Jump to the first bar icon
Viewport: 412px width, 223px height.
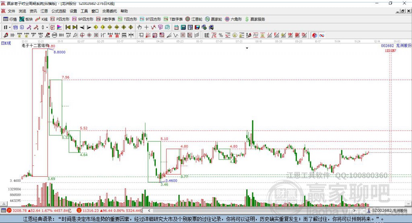coord(68,27)
